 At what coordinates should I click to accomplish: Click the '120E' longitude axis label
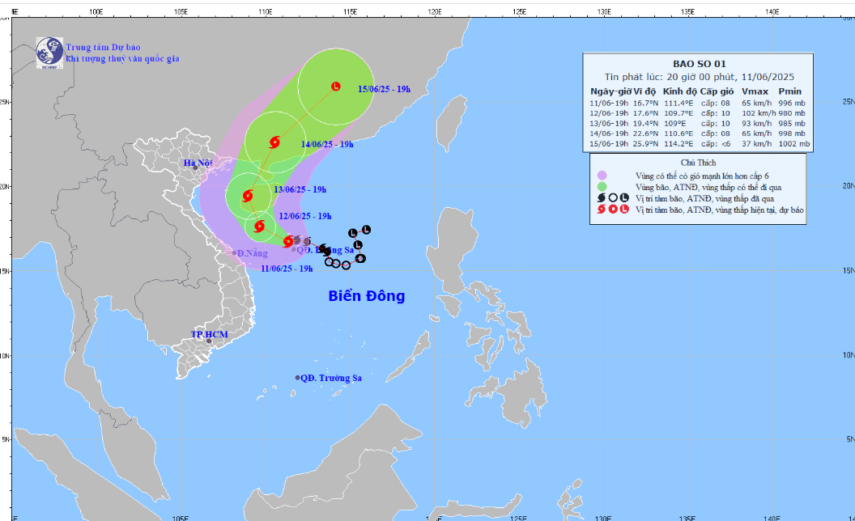tap(435, 11)
